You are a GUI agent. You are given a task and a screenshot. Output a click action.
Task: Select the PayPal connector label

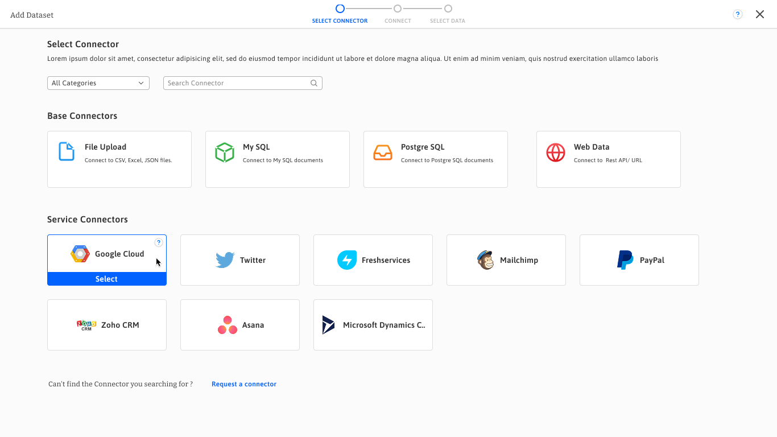(x=652, y=260)
